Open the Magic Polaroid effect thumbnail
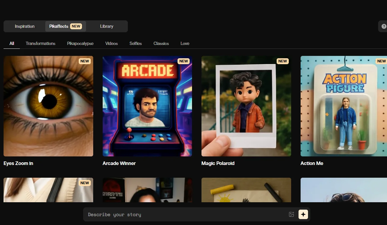Screen dimensions: 387x225 click(x=246, y=106)
